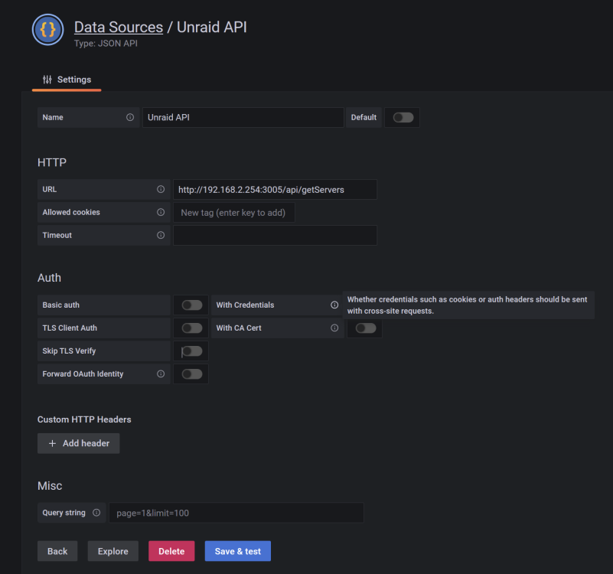Click the Explore button
The width and height of the screenshot is (613, 574).
pyautogui.click(x=113, y=551)
